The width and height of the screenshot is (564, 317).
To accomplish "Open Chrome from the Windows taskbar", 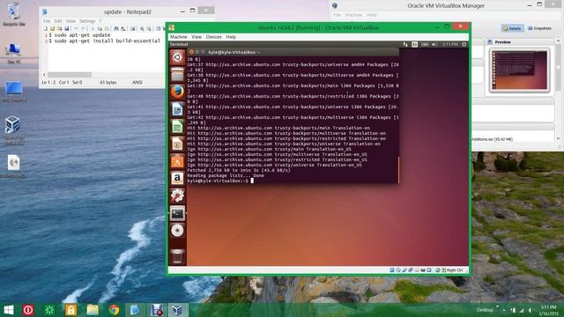I will click(114, 310).
